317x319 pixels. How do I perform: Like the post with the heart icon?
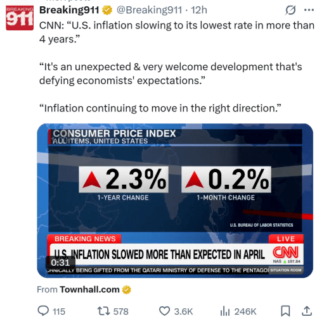point(164,311)
